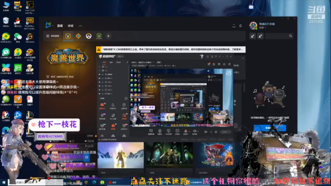
Task: Select the WoW Classic game icon
Action: 99,36
